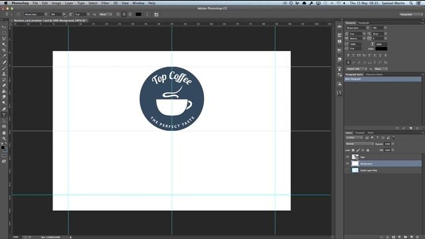Add a layer mask in the Layers panel
This screenshot has height=239, width=425.
tap(394, 237)
